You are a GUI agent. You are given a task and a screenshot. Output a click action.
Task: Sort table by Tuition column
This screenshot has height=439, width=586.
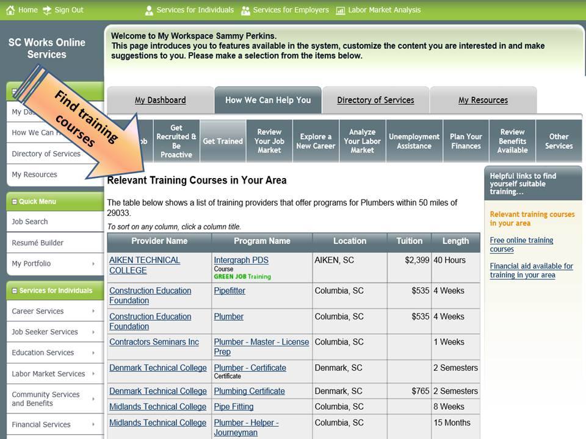409,241
